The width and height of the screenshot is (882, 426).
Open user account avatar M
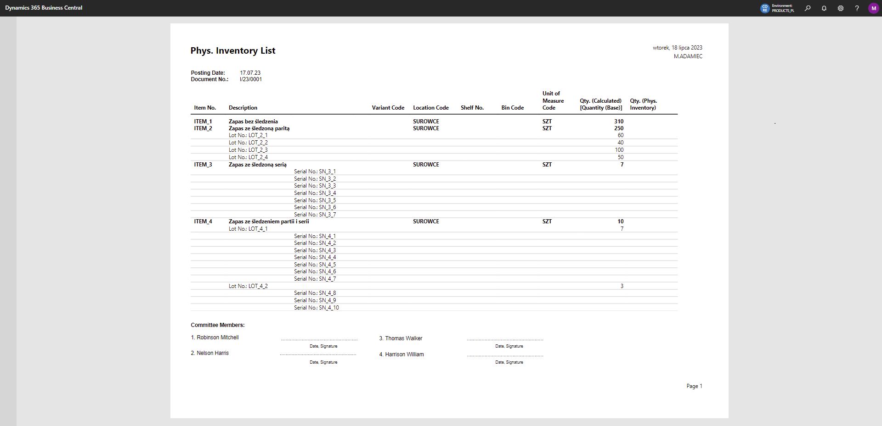pyautogui.click(x=873, y=8)
